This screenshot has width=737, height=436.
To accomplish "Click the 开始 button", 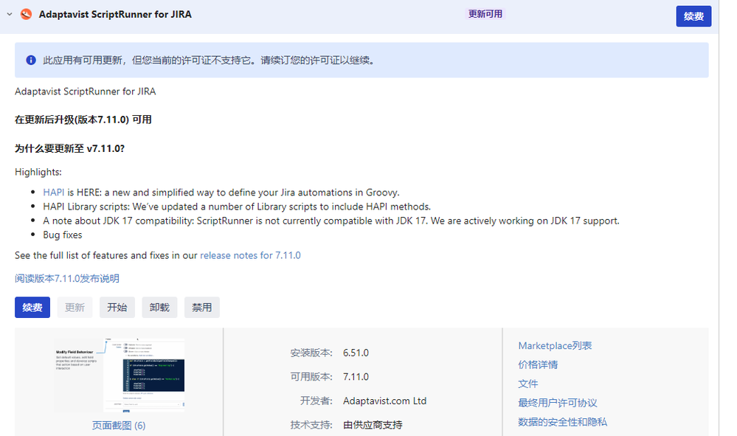I will tap(117, 308).
